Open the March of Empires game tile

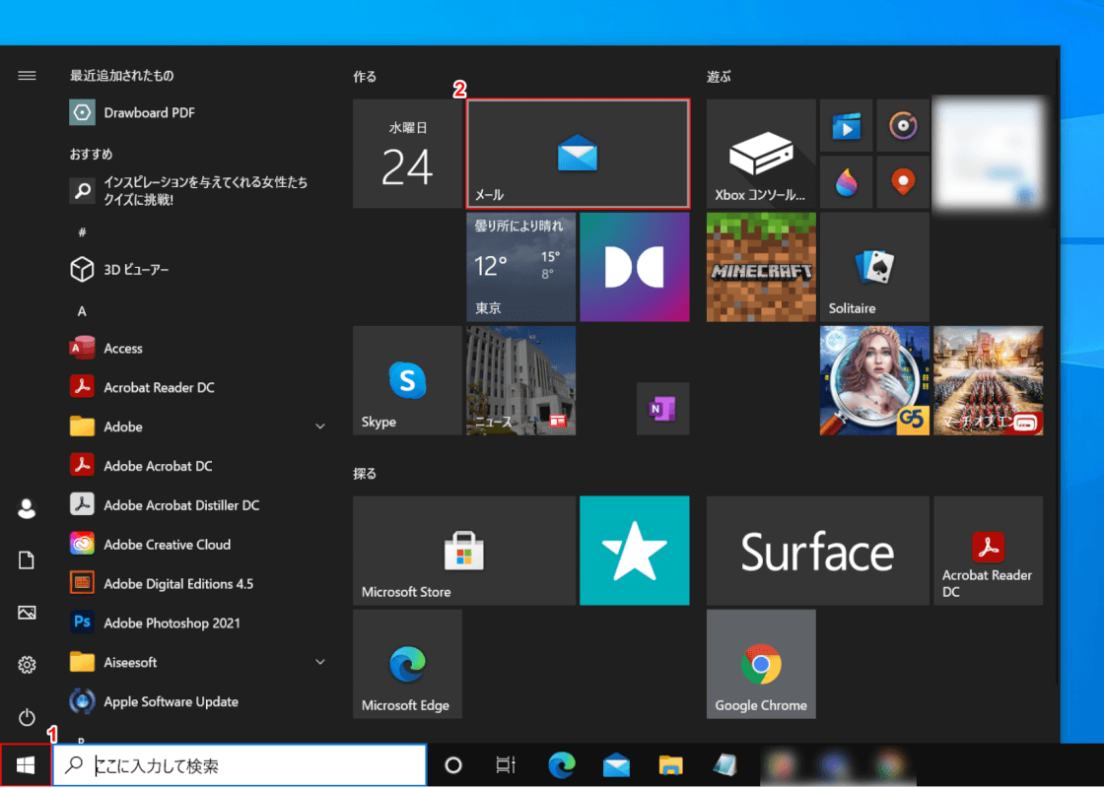[989, 380]
